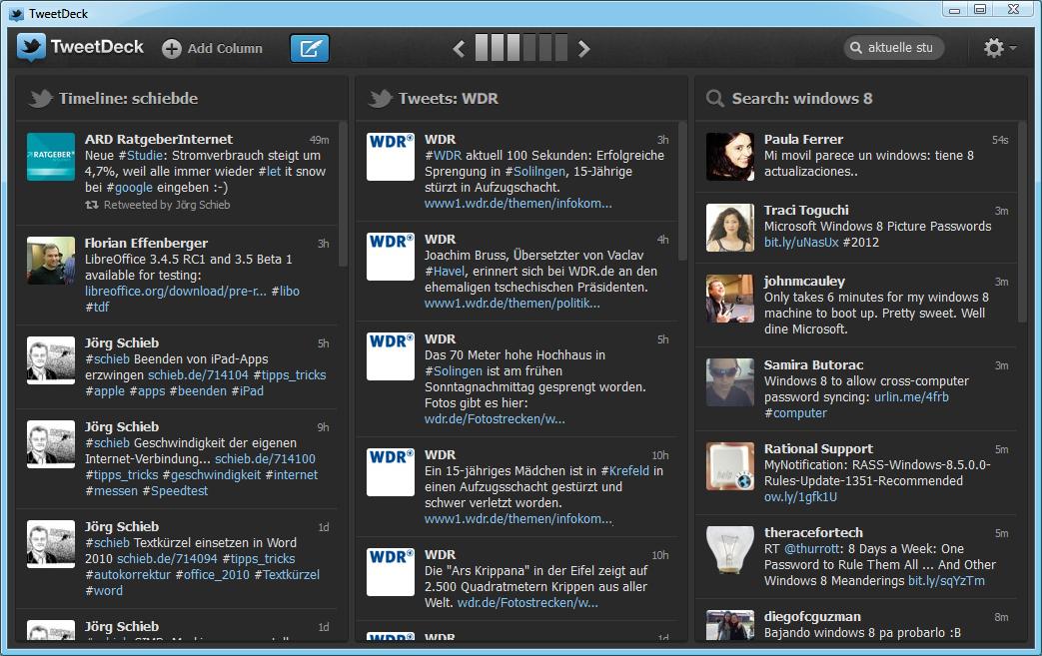Click the #Krefeld hashtag
The height and width of the screenshot is (656, 1042).
tap(624, 470)
